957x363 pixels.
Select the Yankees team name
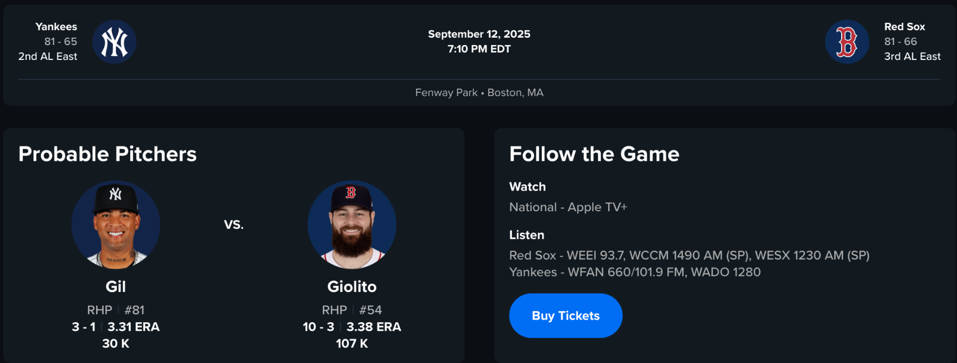(56, 27)
